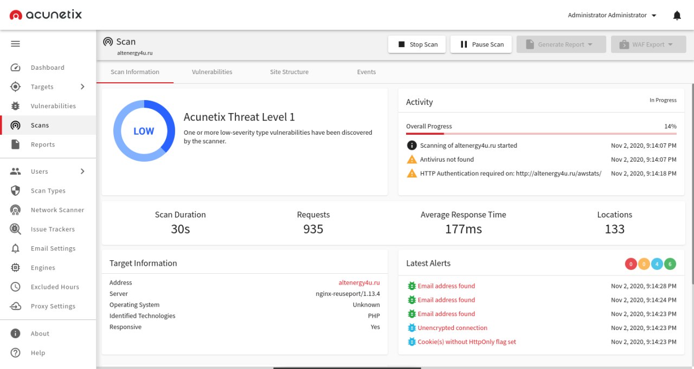This screenshot has width=694, height=369.
Task: Click the Scans radar icon in sidebar
Action: click(15, 126)
